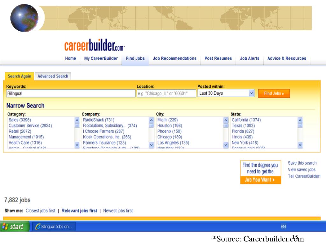Pick Los Angeles (135) city
Viewport: 326px width, 245px height.
[174, 143]
